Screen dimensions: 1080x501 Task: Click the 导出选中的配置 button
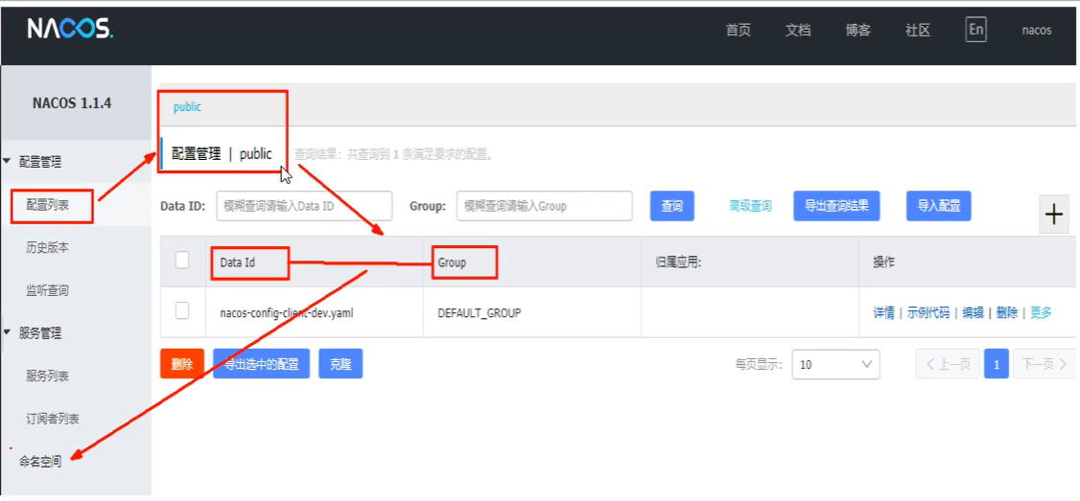coord(261,364)
